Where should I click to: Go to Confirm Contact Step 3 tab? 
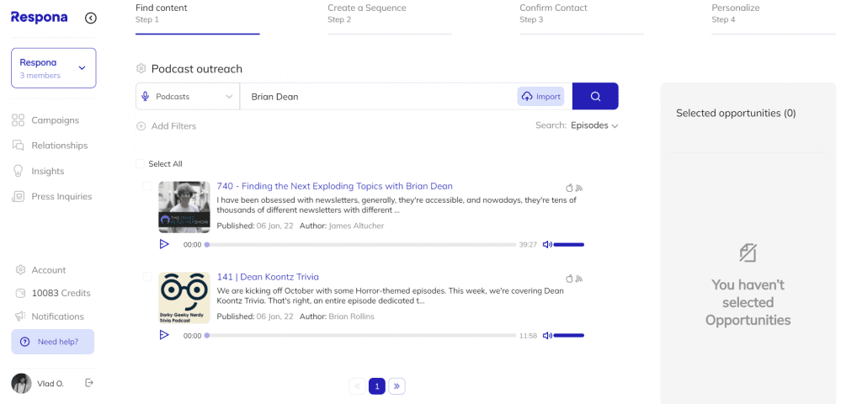582,18
